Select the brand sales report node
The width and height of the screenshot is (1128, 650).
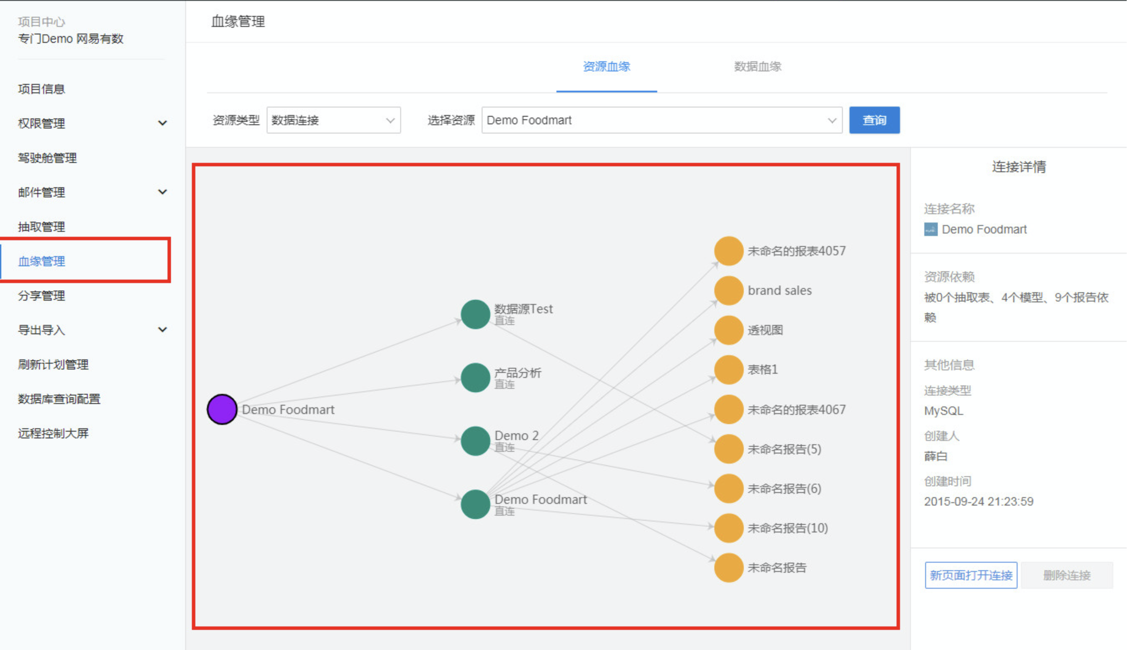tap(729, 291)
